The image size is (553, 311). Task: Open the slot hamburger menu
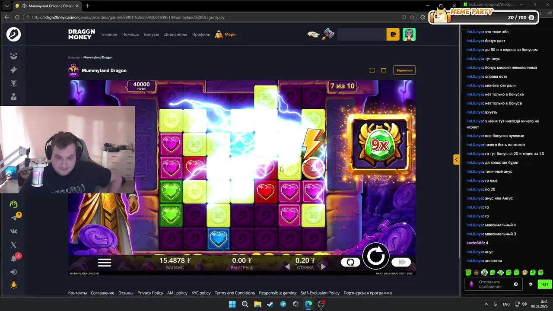pos(105,262)
